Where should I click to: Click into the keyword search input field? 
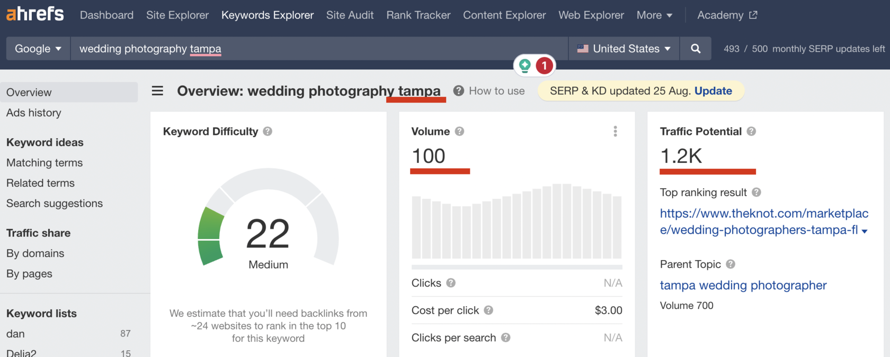318,49
